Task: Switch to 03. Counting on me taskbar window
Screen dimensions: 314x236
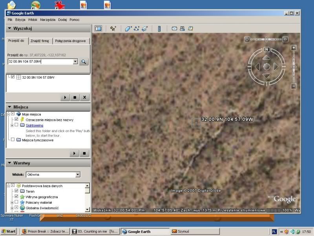Action: coord(95,231)
